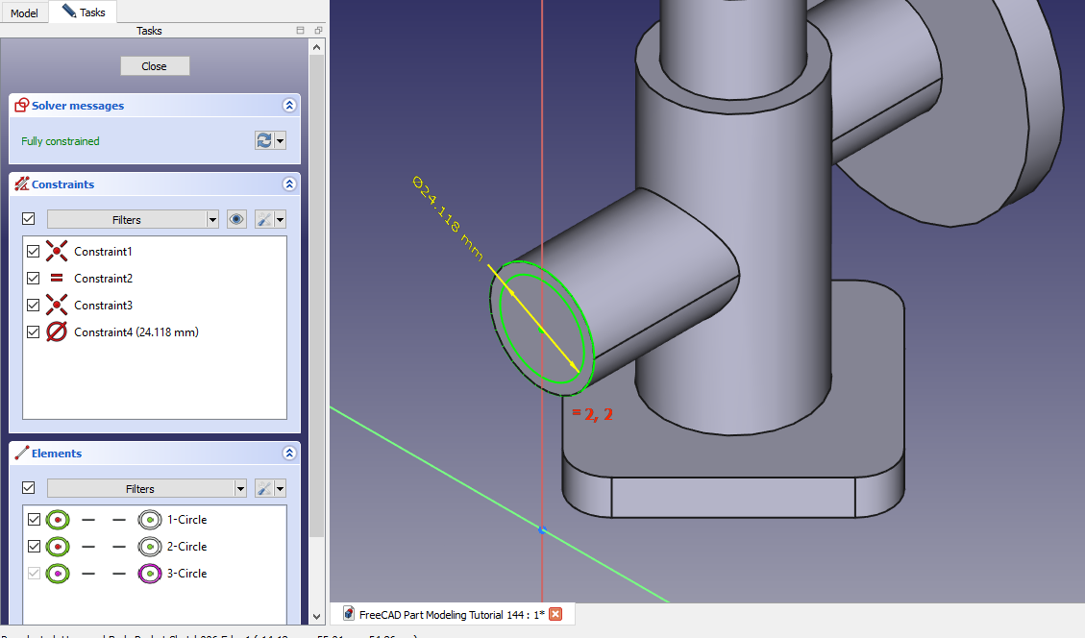Collapse the Solver messages section
The height and width of the screenshot is (638, 1085).
[x=288, y=106]
